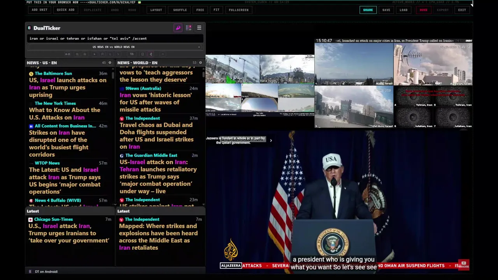
Task: Select the FIT option
Action: click(x=216, y=10)
